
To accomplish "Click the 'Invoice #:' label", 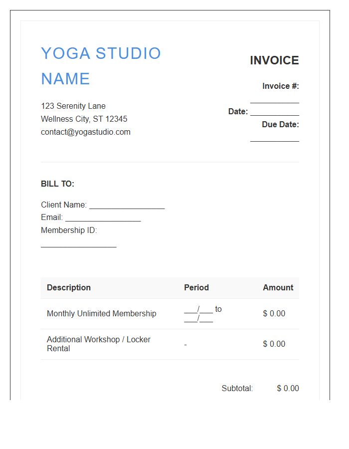I will tap(281, 86).
